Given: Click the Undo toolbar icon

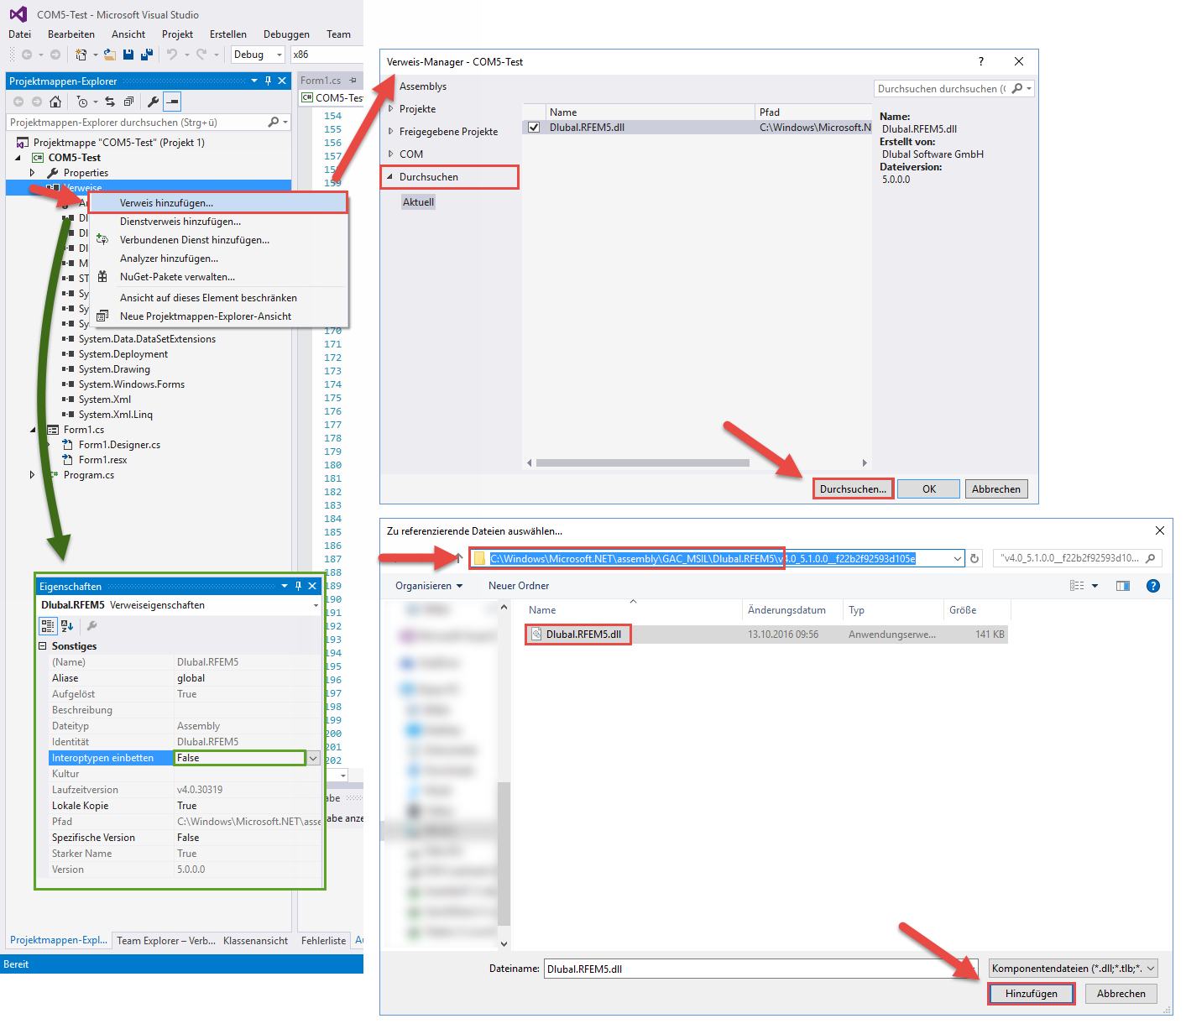Looking at the screenshot, I should click(172, 55).
